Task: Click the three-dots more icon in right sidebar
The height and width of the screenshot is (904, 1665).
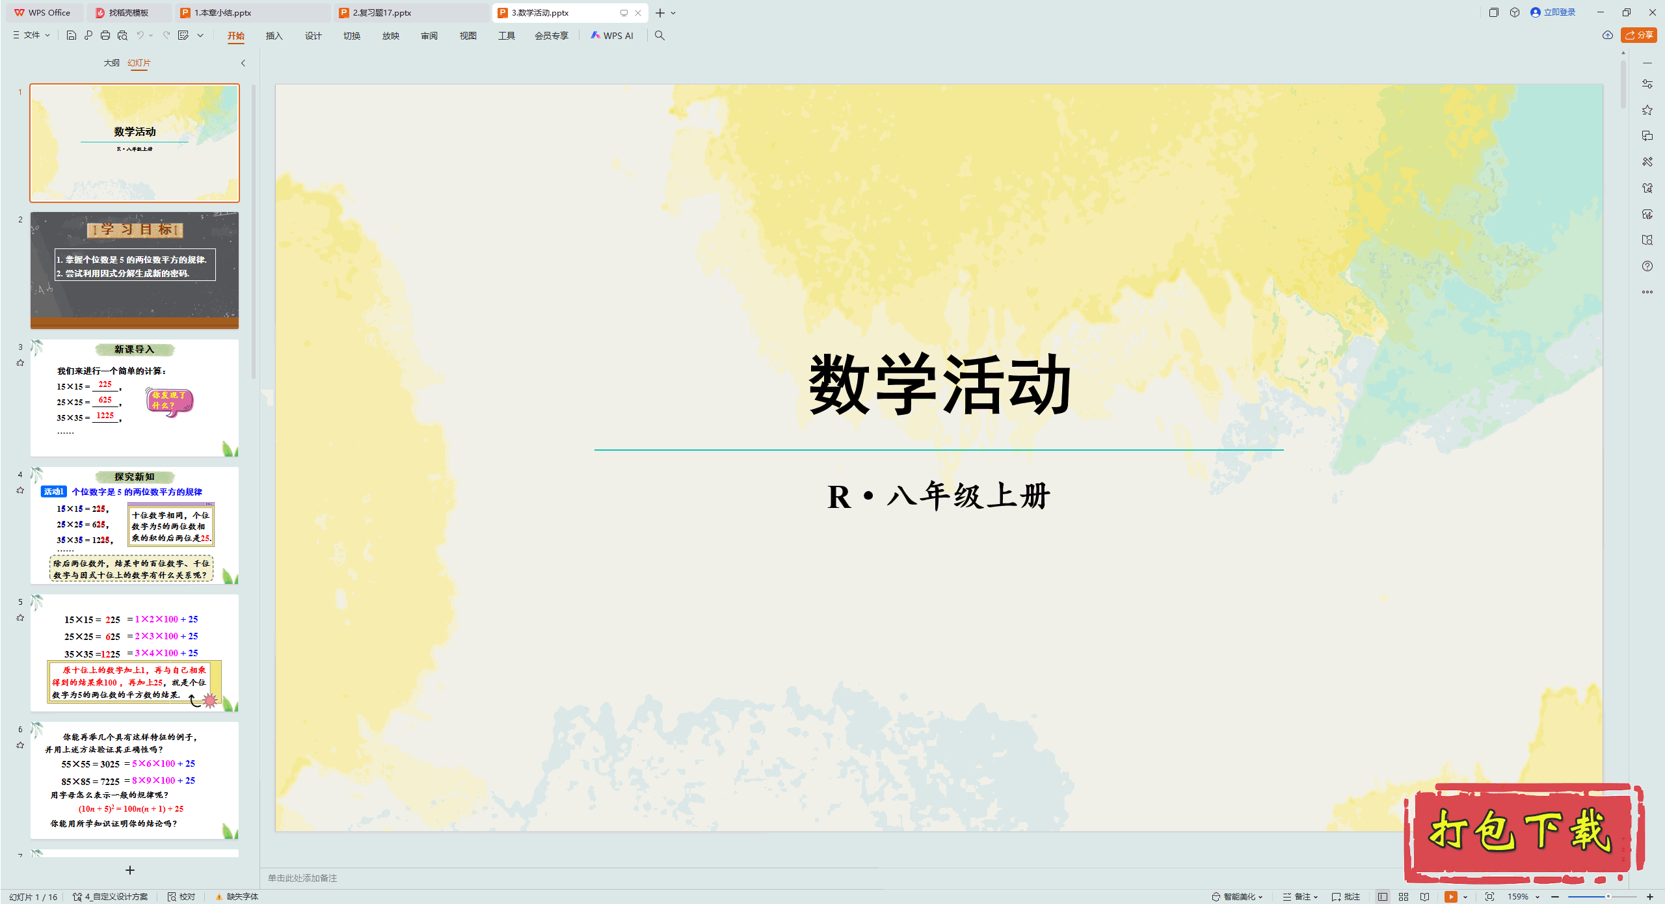Action: (1647, 292)
